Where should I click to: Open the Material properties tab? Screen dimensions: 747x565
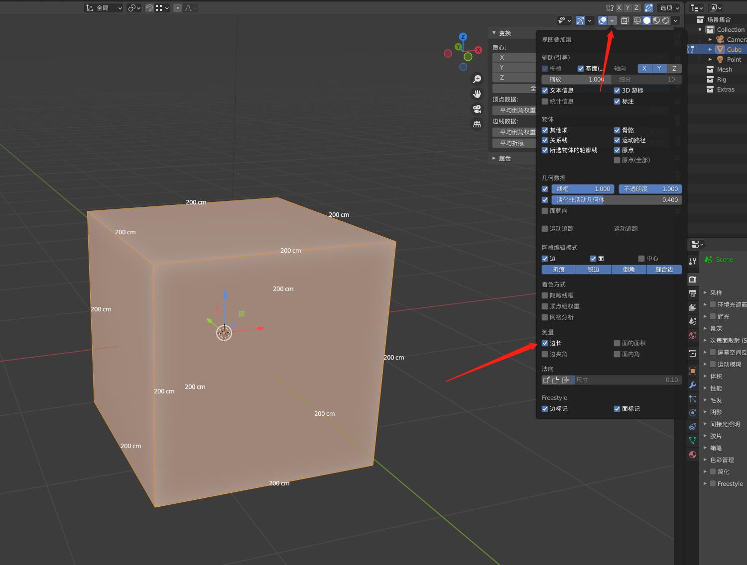[693, 455]
